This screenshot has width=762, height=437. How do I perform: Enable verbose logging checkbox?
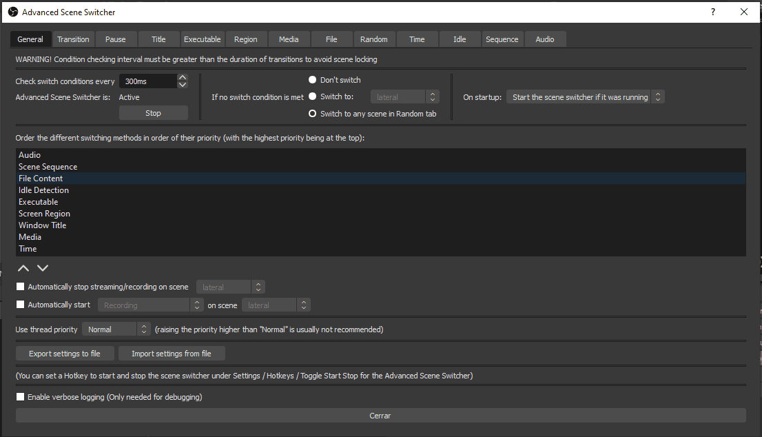click(21, 396)
